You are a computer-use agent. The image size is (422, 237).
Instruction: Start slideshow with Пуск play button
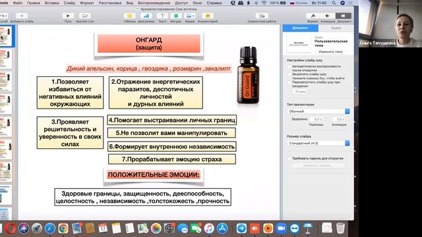click(68, 16)
